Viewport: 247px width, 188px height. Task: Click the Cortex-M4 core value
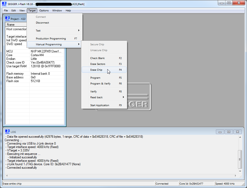pyautogui.click(x=37, y=55)
